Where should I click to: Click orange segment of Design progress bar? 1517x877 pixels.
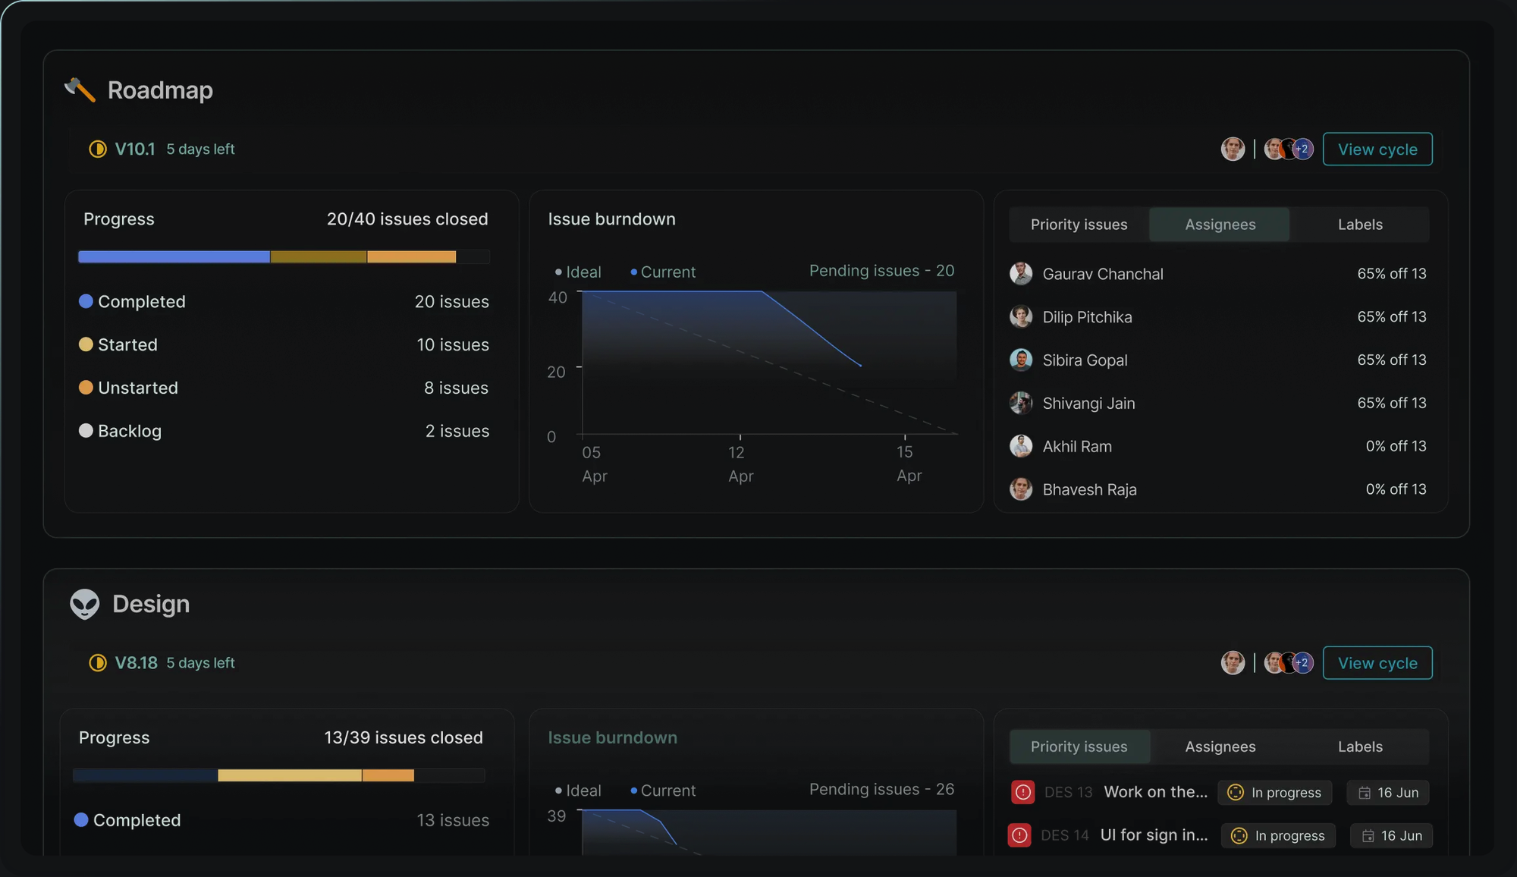point(388,775)
